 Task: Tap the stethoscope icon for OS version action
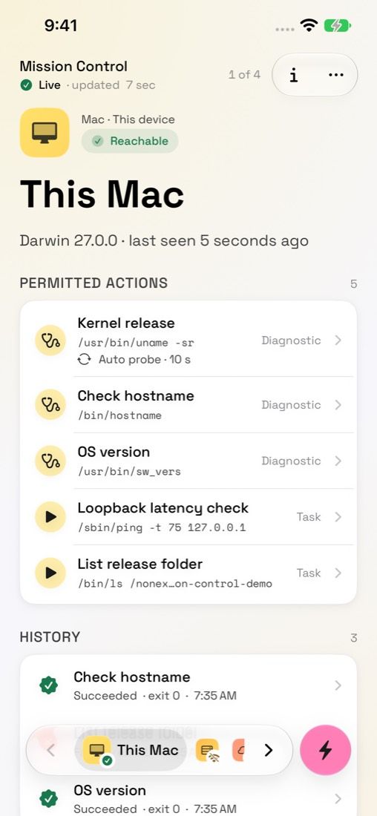[x=50, y=461]
